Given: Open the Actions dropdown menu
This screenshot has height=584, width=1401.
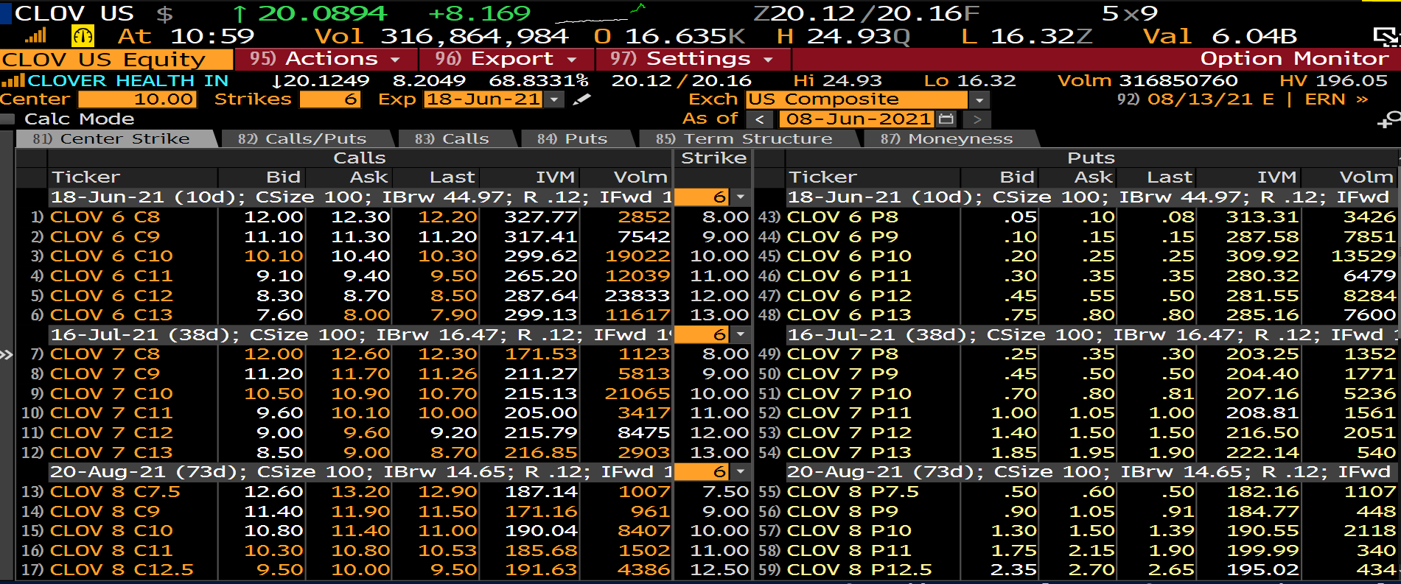Looking at the screenshot, I should tap(325, 59).
